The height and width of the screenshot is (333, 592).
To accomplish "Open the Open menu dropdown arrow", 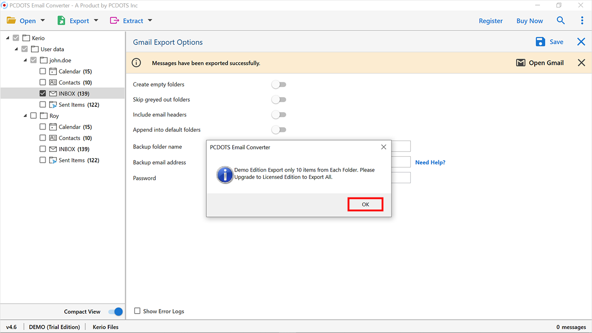I will [43, 21].
